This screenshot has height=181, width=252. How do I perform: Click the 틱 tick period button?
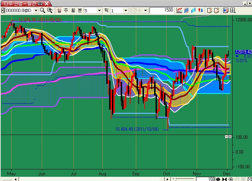click(106, 11)
